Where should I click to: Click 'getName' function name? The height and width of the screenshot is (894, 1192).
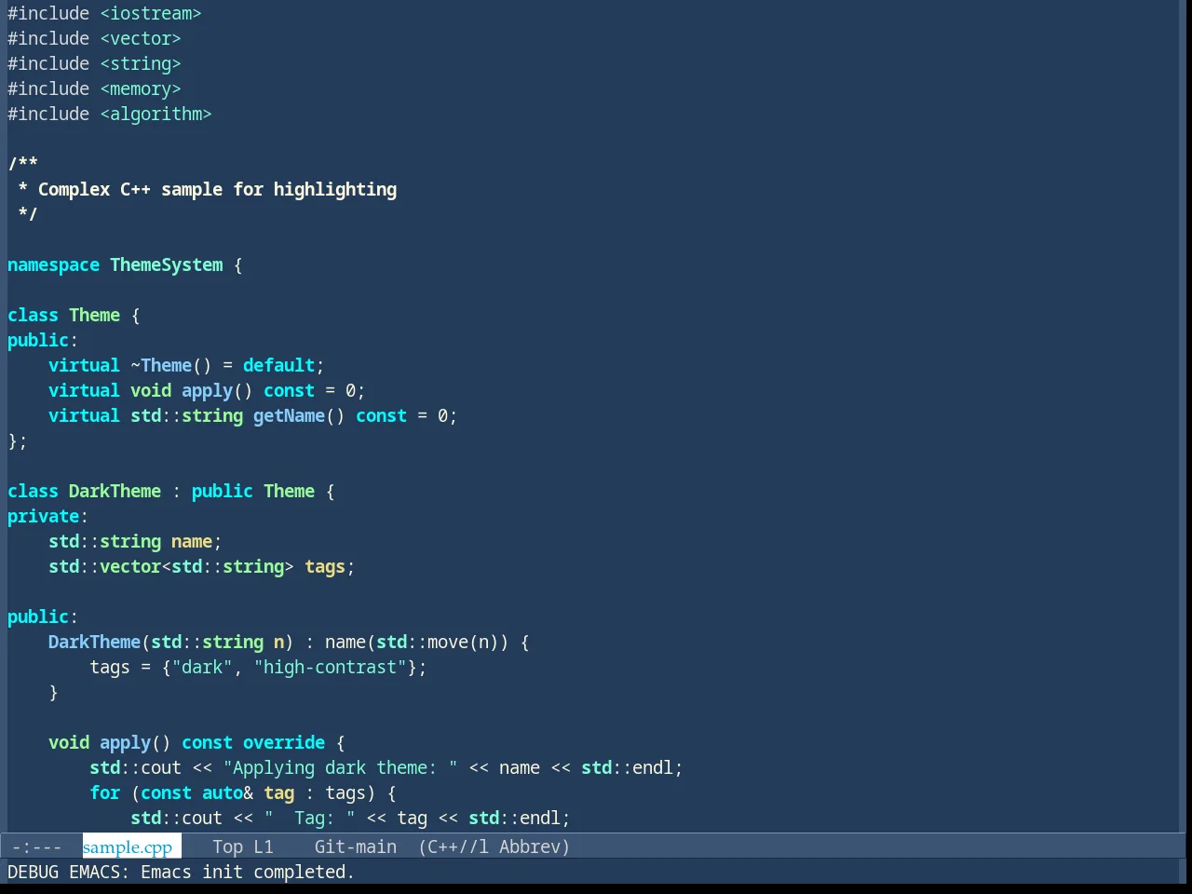[x=289, y=416]
